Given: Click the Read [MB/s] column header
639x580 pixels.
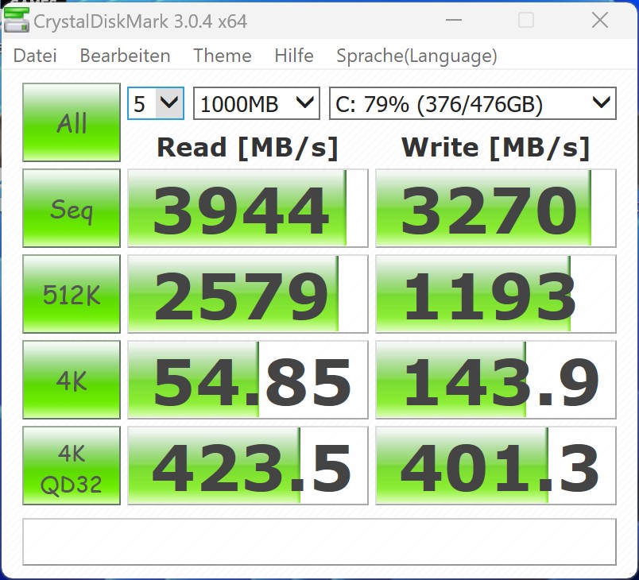Looking at the screenshot, I should click(248, 148).
